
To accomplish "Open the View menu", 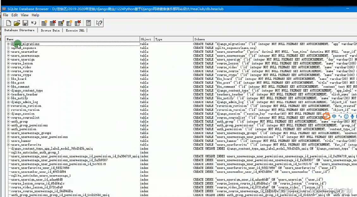I will pyautogui.click(x=25, y=15).
